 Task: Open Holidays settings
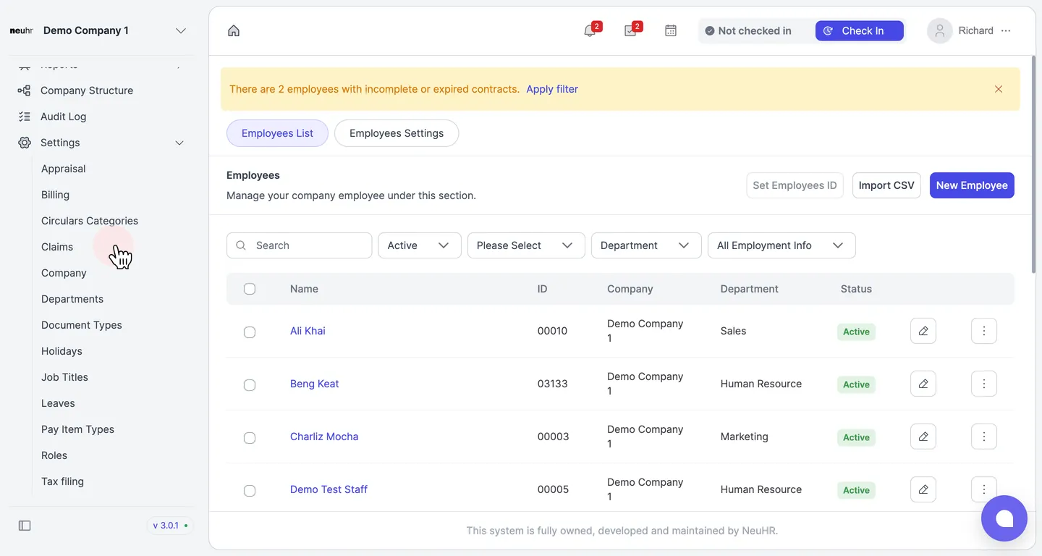click(62, 351)
